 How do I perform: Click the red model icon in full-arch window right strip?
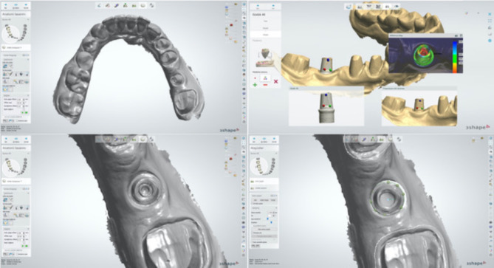pos(231,25)
